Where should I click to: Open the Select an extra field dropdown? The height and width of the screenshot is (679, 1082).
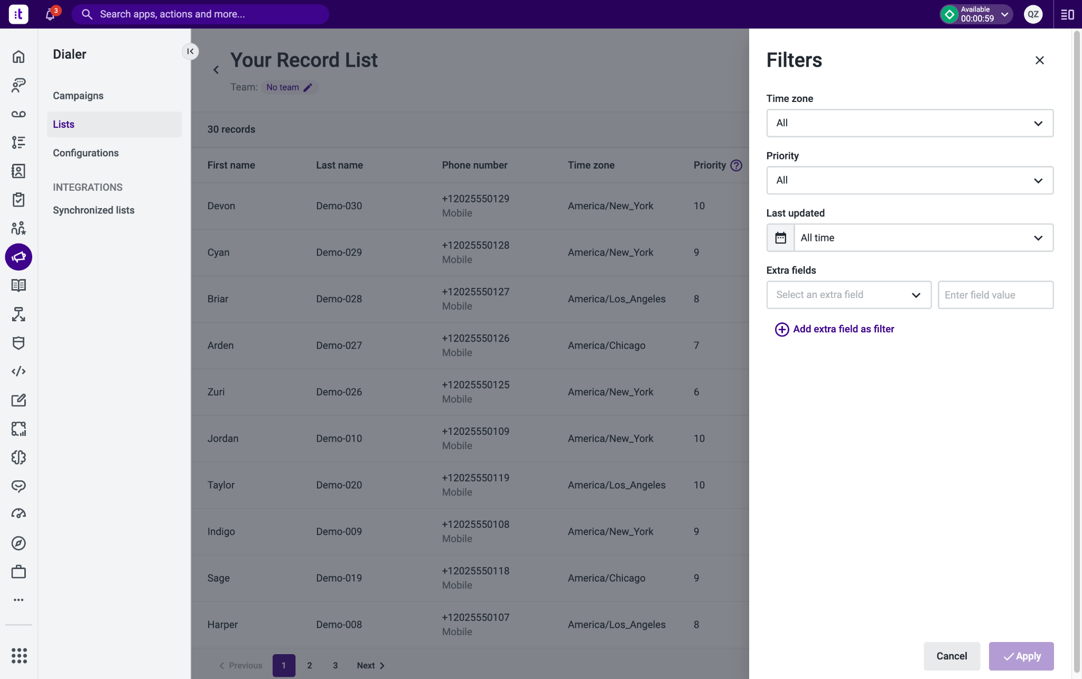[848, 295]
